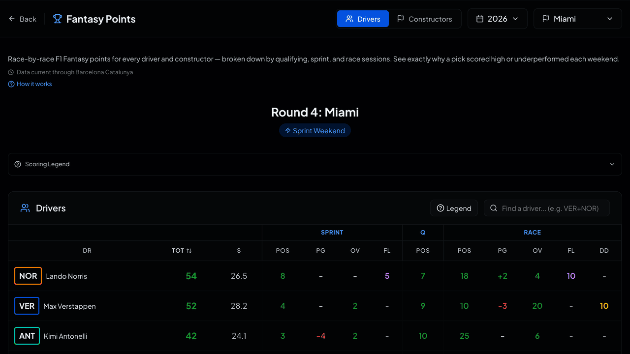Click the Q column group header
The image size is (630, 354).
pos(423,233)
